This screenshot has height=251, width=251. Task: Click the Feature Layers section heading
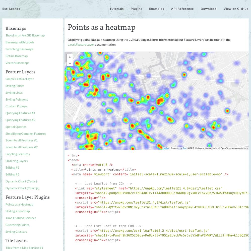click(20, 72)
